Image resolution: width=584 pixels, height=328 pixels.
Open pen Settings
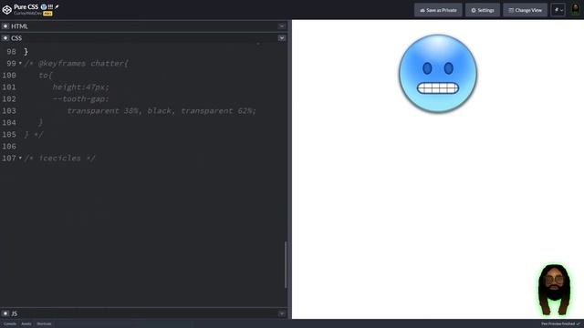(483, 10)
